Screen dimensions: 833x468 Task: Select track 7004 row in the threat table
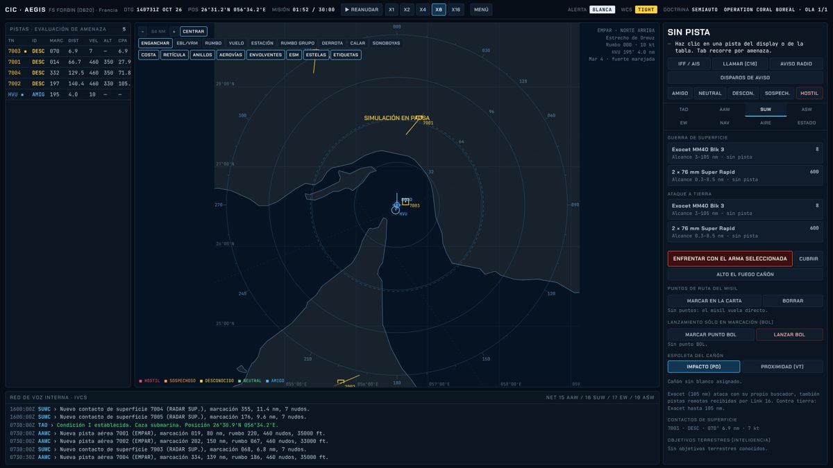pos(68,72)
